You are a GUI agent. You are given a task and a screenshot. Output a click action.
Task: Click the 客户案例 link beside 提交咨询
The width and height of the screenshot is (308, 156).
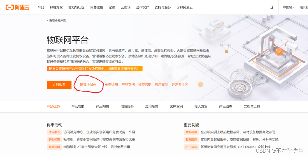[x=162, y=85]
